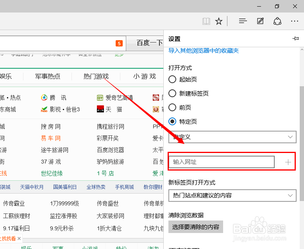Click the 输入网址 URL field
This screenshot has height=249, width=304.
coord(222,162)
